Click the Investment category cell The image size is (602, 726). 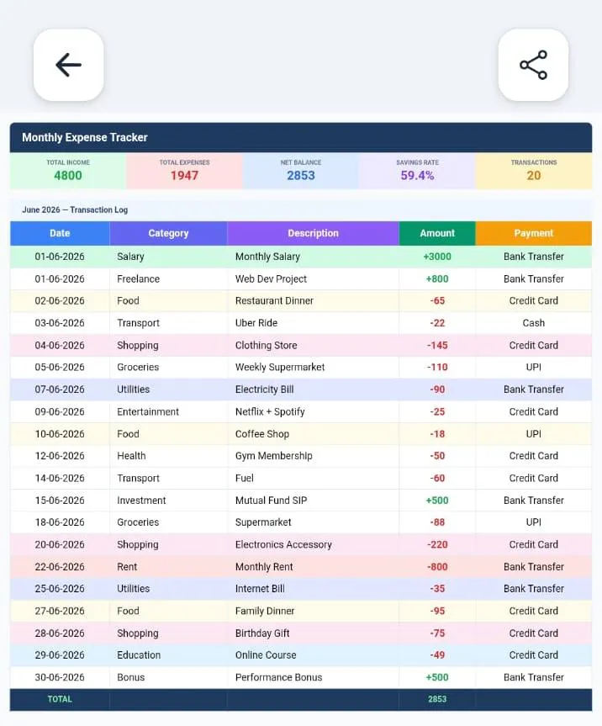click(x=168, y=501)
